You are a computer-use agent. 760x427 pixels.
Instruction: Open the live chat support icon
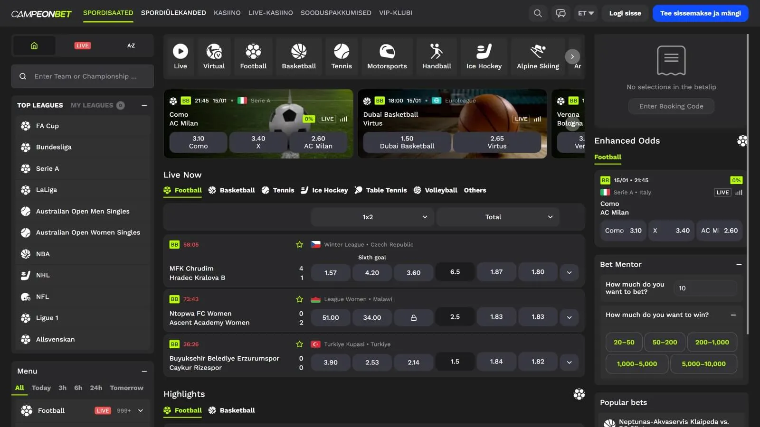tap(561, 13)
